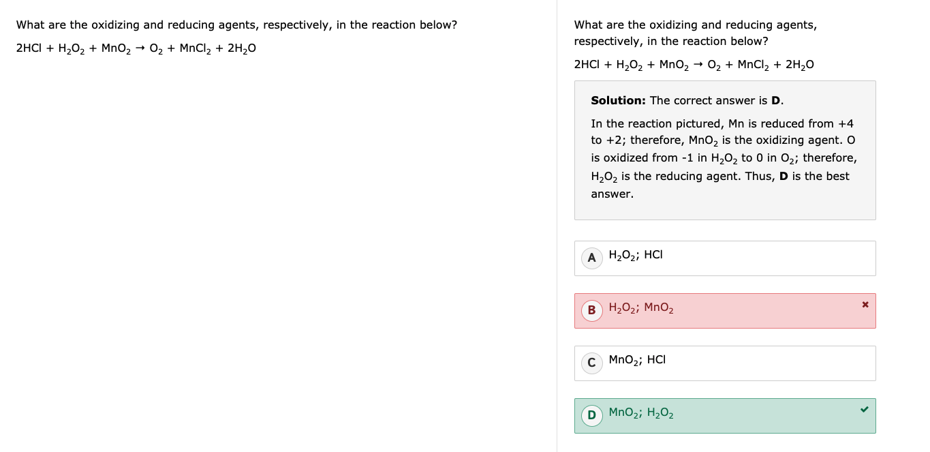Click the green-outlined D letter icon
Screen dimensions: 930x452
click(591, 415)
